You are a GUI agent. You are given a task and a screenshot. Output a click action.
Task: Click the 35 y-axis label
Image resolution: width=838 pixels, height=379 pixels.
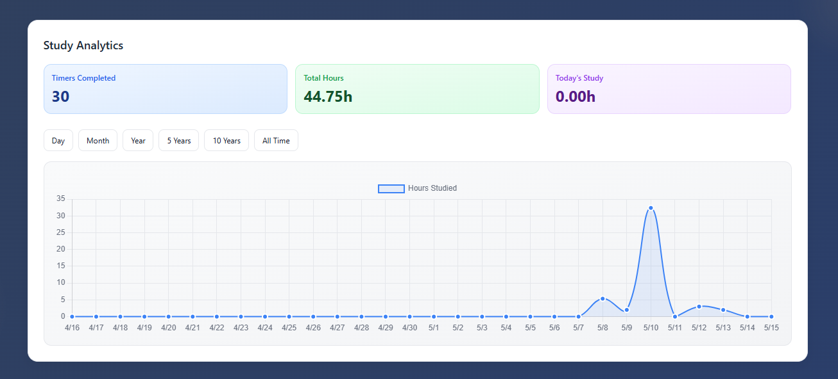(61, 199)
